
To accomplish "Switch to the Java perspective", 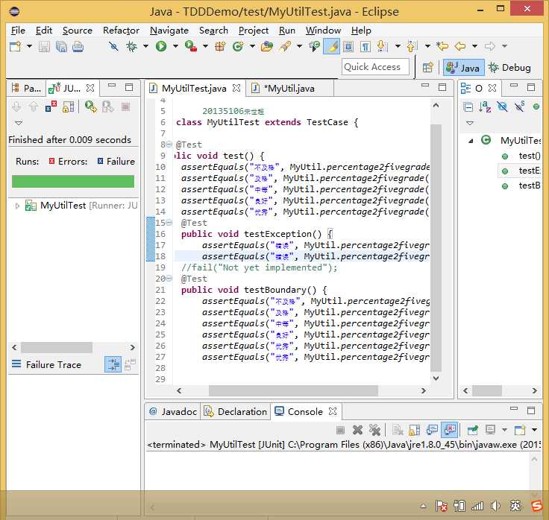I will [x=463, y=68].
